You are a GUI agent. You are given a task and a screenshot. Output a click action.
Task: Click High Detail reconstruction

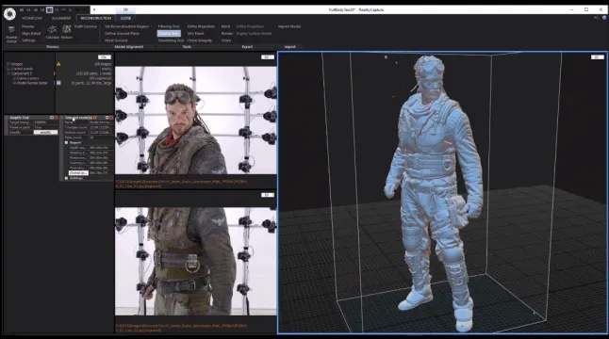(31, 33)
